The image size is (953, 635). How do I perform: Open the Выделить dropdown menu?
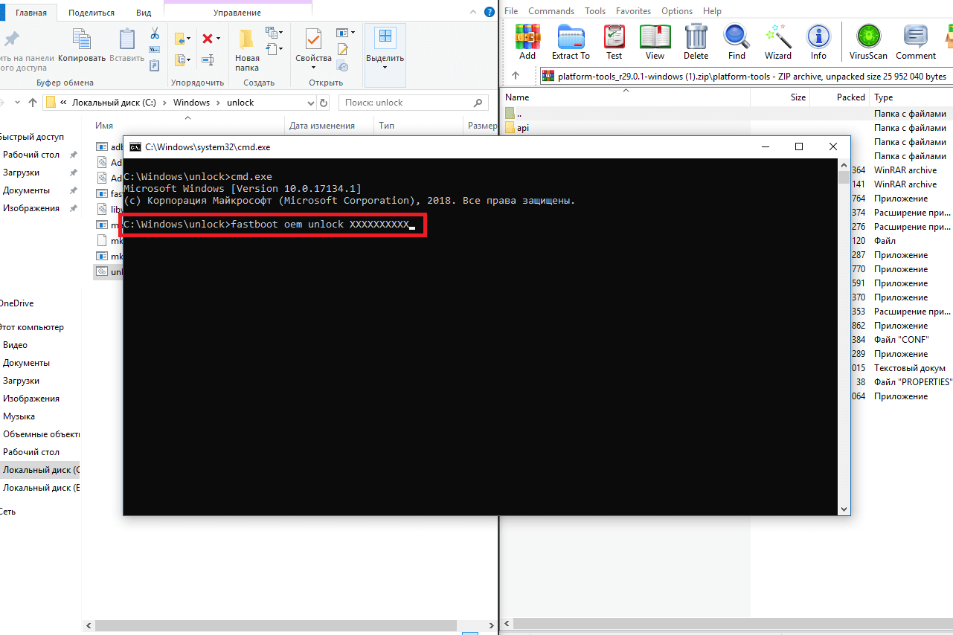[385, 68]
